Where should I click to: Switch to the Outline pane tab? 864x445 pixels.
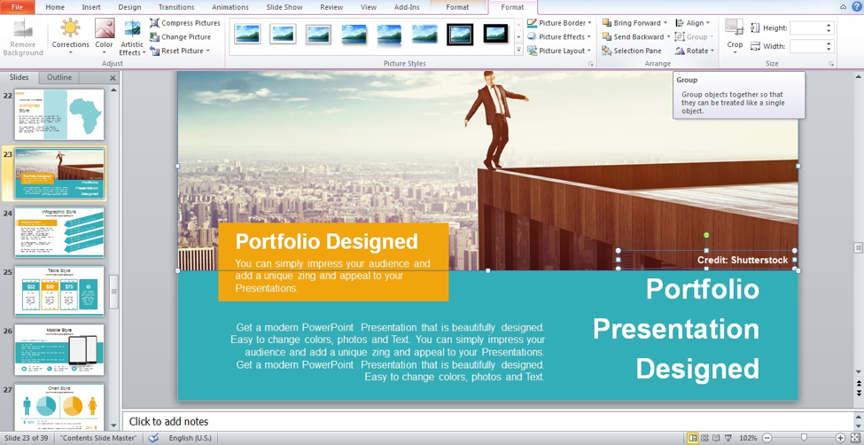click(x=59, y=77)
